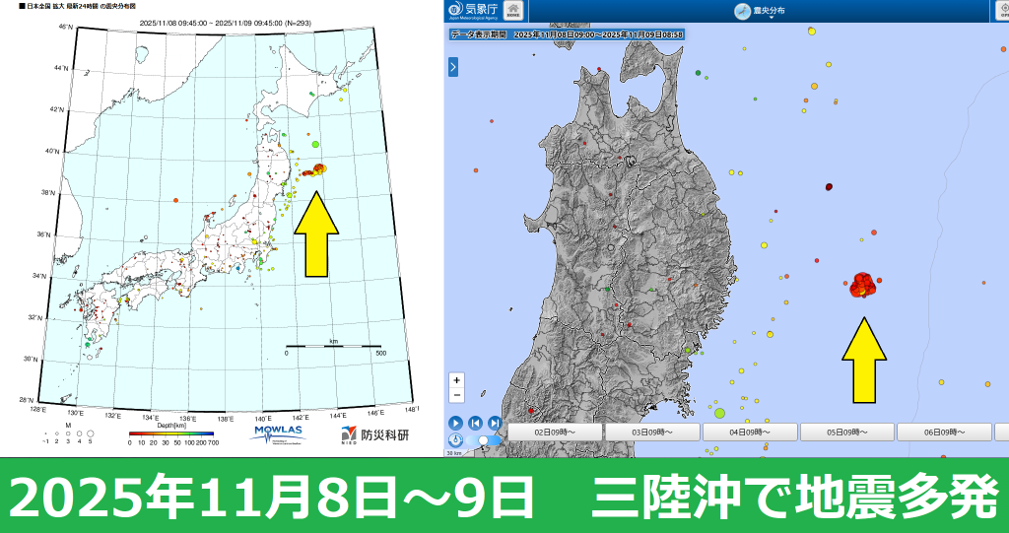Select the 06日09時～ time period

(x=944, y=433)
